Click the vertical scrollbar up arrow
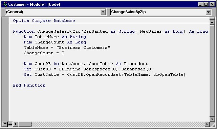The width and height of the screenshot is (217, 129). point(212,22)
